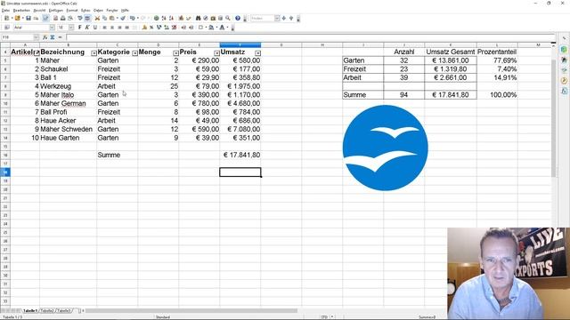Create a new document with New icon
This screenshot has width=570, height=320.
click(x=6, y=18)
